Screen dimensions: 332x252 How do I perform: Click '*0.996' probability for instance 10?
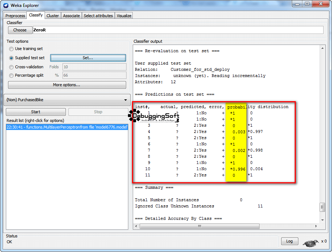click(238, 169)
